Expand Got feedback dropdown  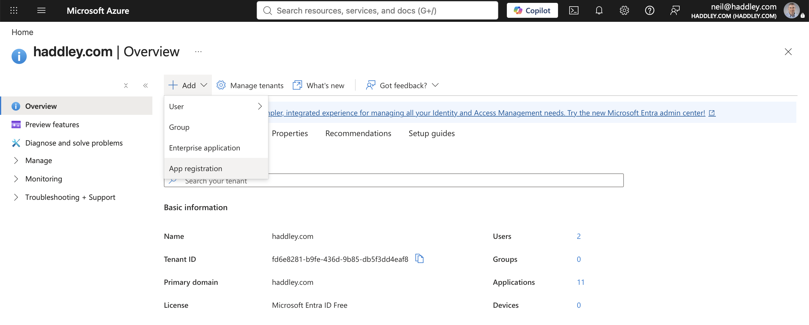pos(402,85)
